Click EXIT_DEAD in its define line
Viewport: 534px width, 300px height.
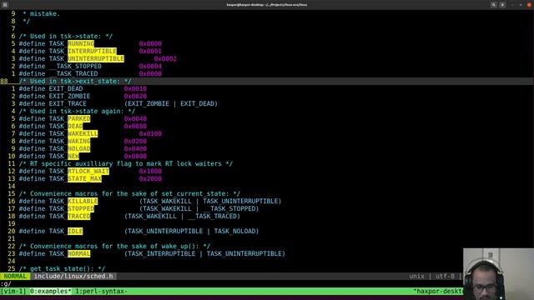(66, 88)
